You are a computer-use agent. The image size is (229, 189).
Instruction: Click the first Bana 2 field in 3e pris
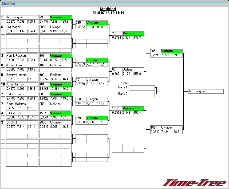(x=135, y=94)
